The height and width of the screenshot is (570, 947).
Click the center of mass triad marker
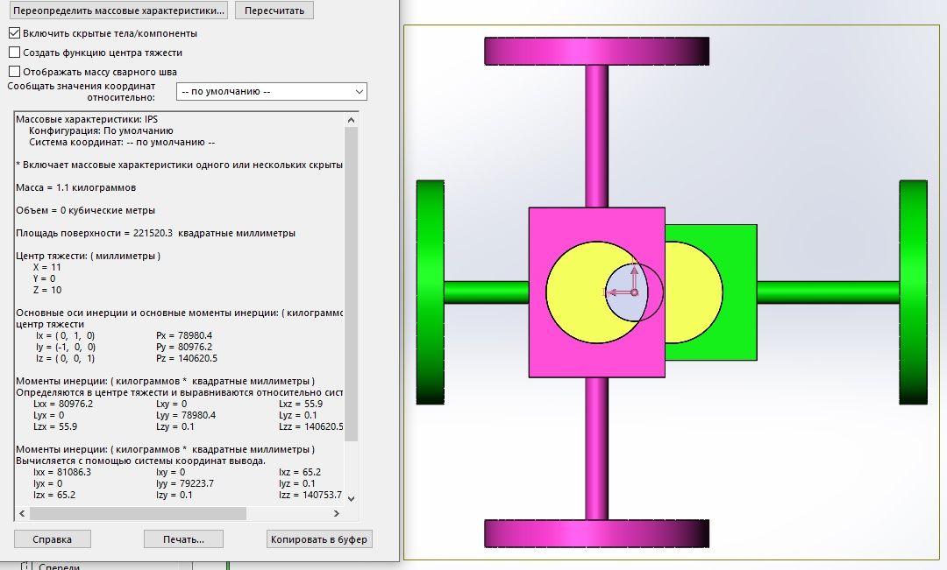[634, 292]
